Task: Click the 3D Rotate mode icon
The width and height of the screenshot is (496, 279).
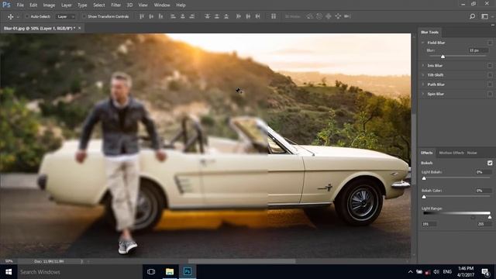Action: tap(310, 16)
